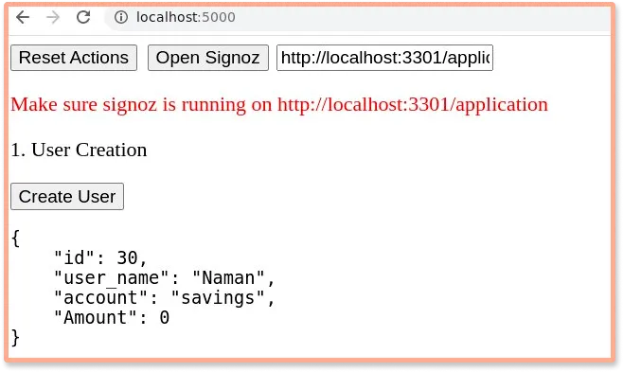This screenshot has width=623, height=372.
Task: Click the URL inside the red warning text
Action: click(x=413, y=105)
